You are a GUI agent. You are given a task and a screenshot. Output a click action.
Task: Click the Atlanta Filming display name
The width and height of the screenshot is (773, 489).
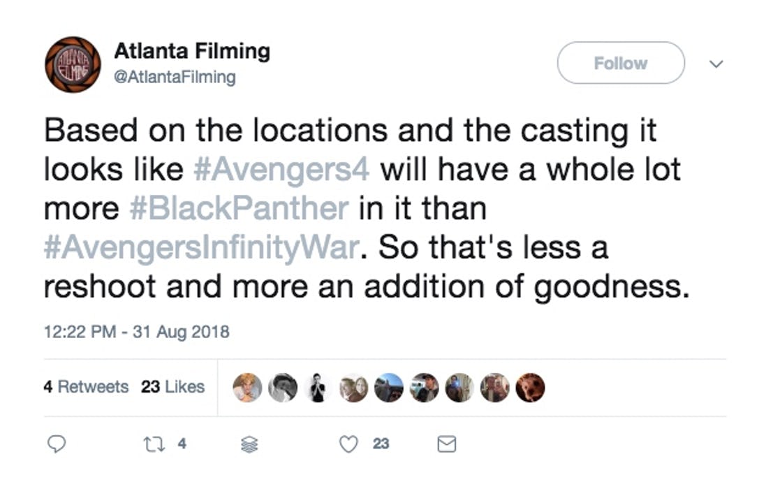(x=192, y=51)
